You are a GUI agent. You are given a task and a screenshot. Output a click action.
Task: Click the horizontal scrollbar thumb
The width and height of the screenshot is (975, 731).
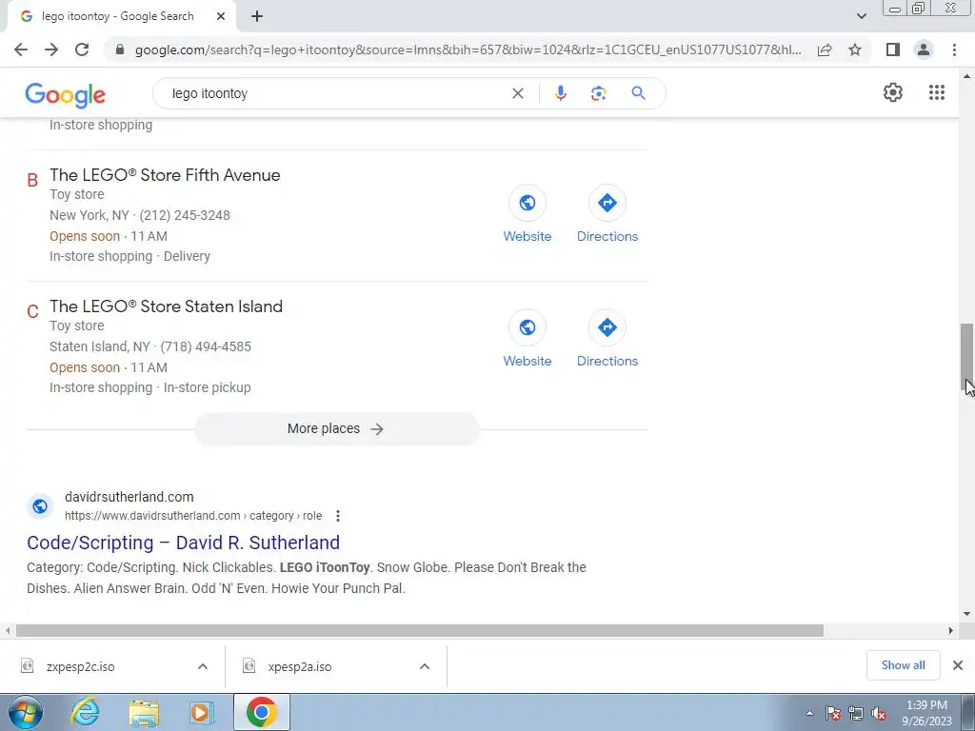point(420,631)
